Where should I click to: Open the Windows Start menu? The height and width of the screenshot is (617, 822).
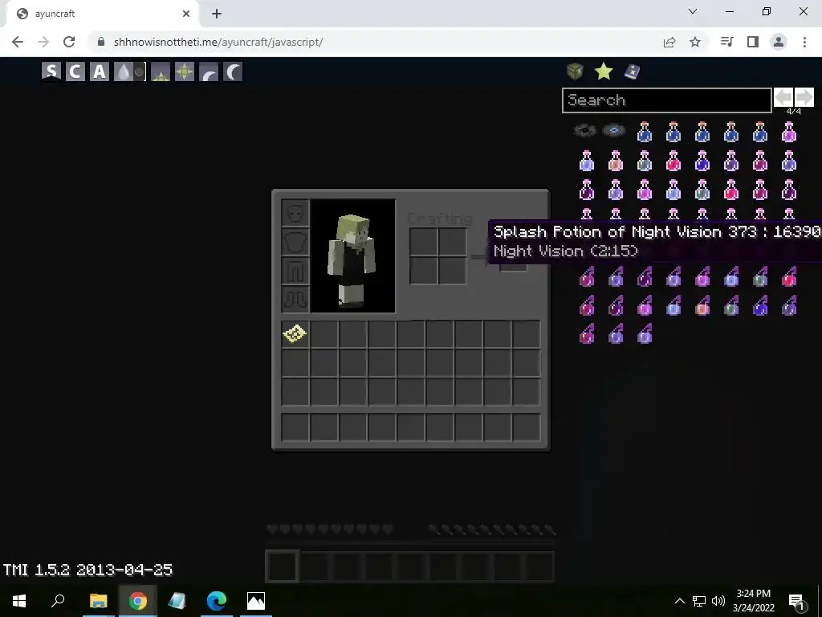[19, 601]
